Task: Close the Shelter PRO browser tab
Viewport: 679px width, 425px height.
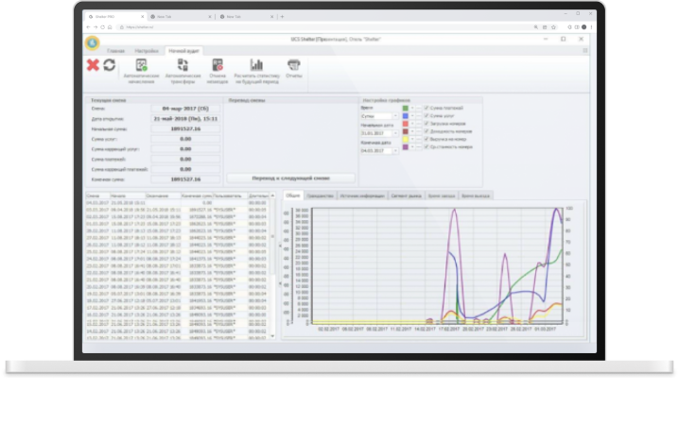Action: (x=143, y=16)
